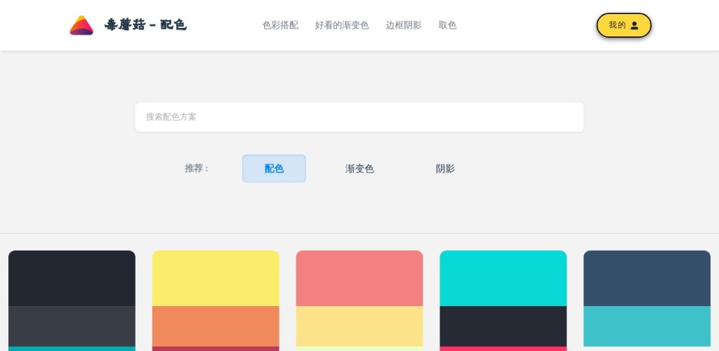This screenshot has width=719, height=351.
Task: Select the pale yellow swatch under coral pink
Action: pos(359,326)
